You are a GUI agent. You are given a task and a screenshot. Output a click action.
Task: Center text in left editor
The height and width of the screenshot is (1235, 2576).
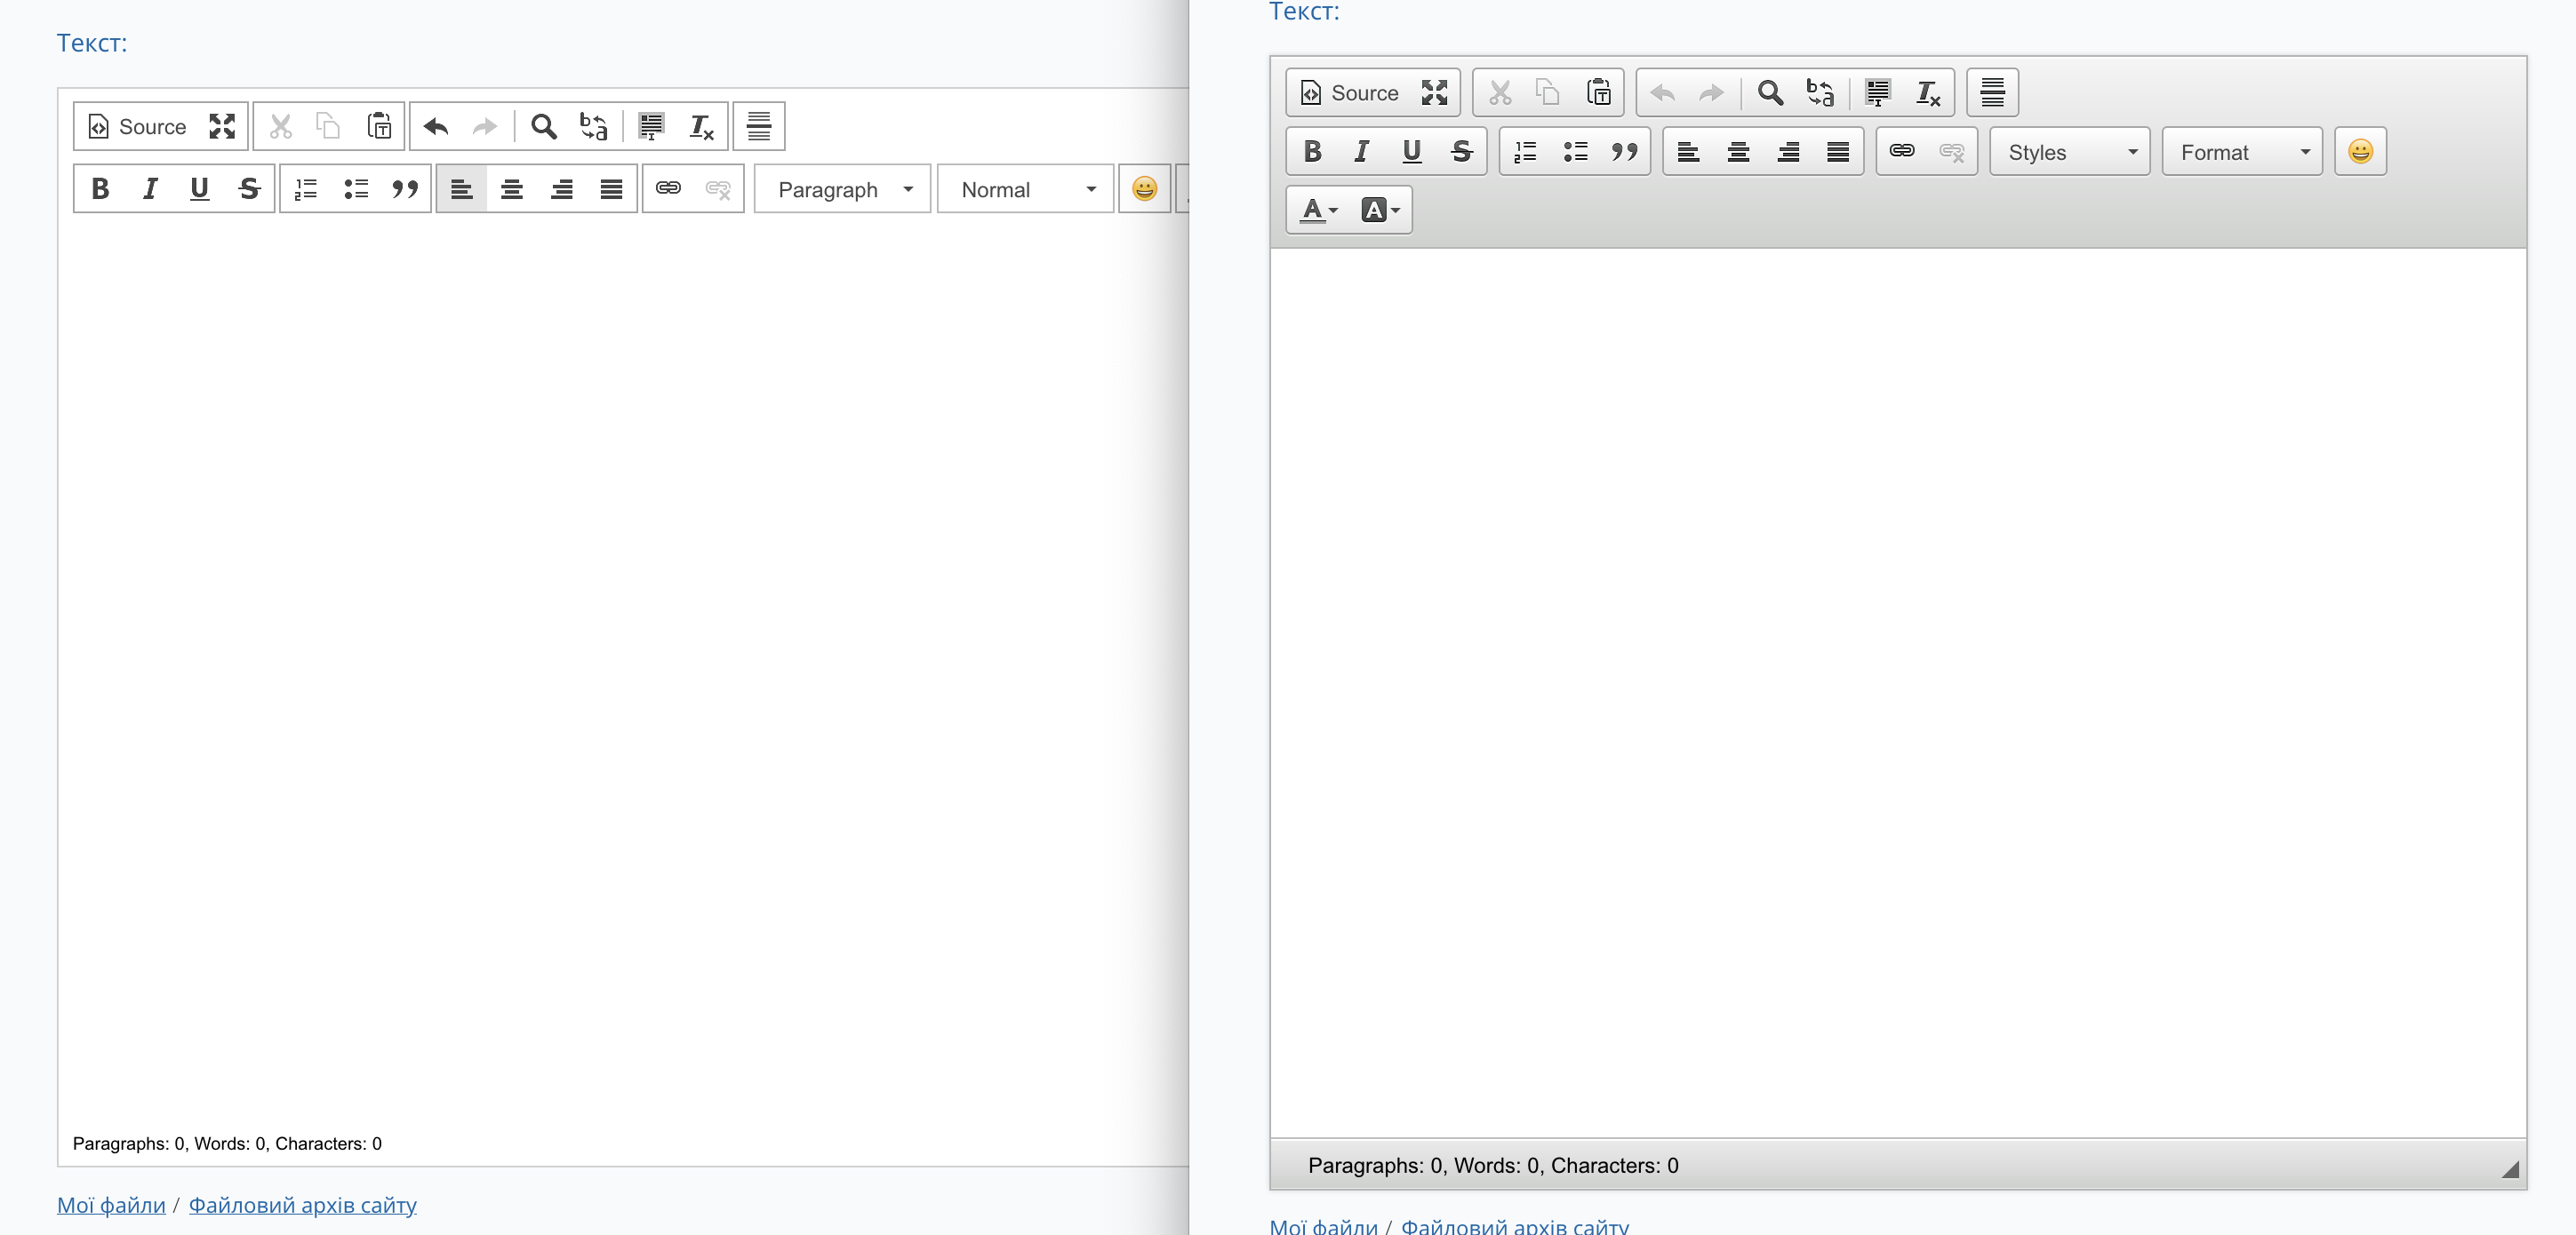click(512, 189)
